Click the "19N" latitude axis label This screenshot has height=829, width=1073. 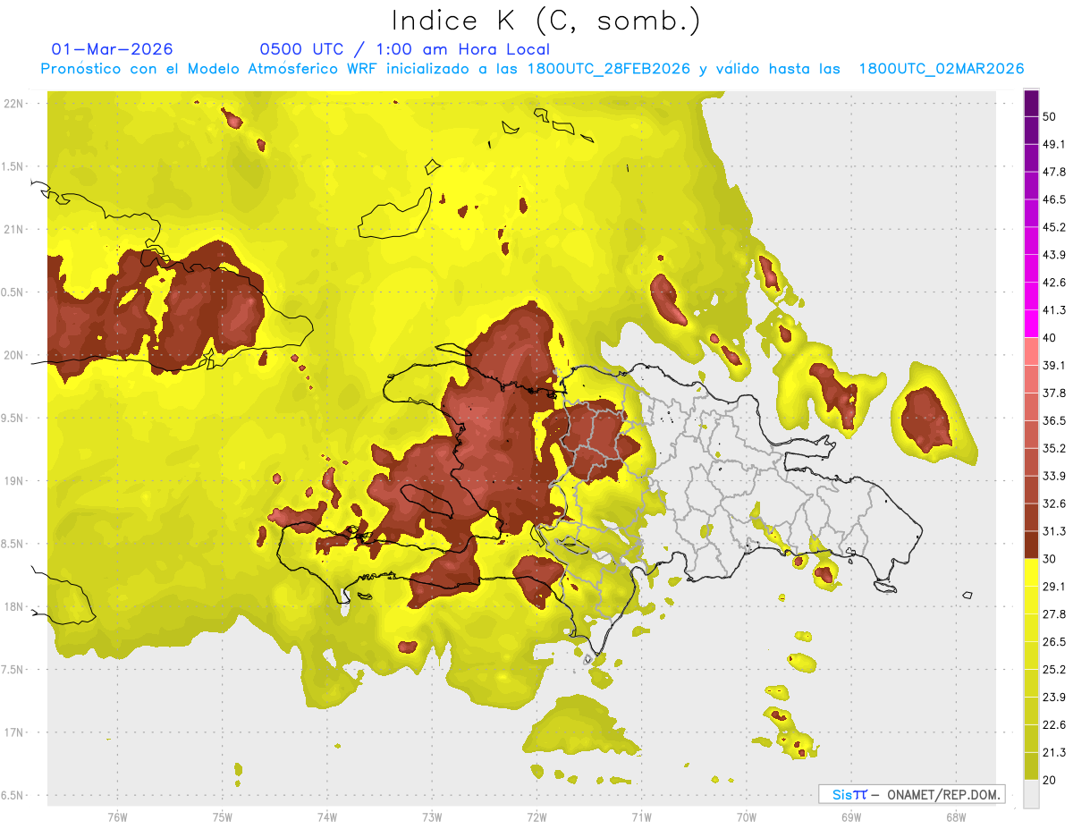point(13,481)
